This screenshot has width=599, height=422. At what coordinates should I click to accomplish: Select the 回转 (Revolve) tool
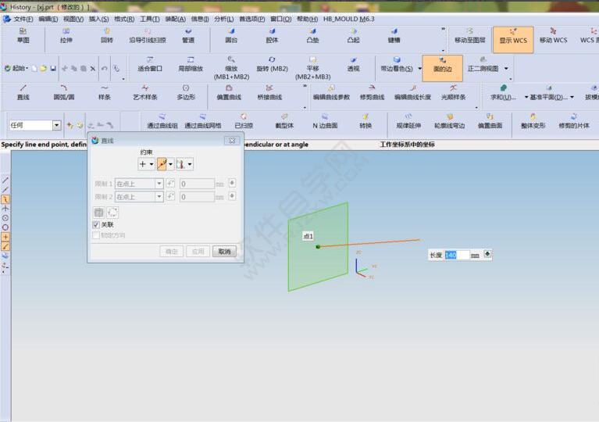(x=106, y=35)
